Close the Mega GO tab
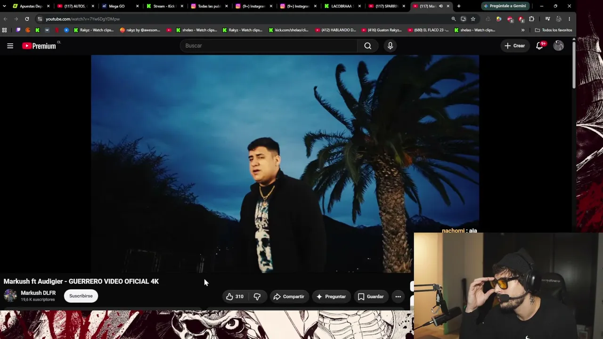This screenshot has width=603, height=339. (x=137, y=6)
